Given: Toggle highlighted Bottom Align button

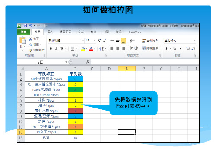Looking at the screenshot, I should click(x=123, y=41).
